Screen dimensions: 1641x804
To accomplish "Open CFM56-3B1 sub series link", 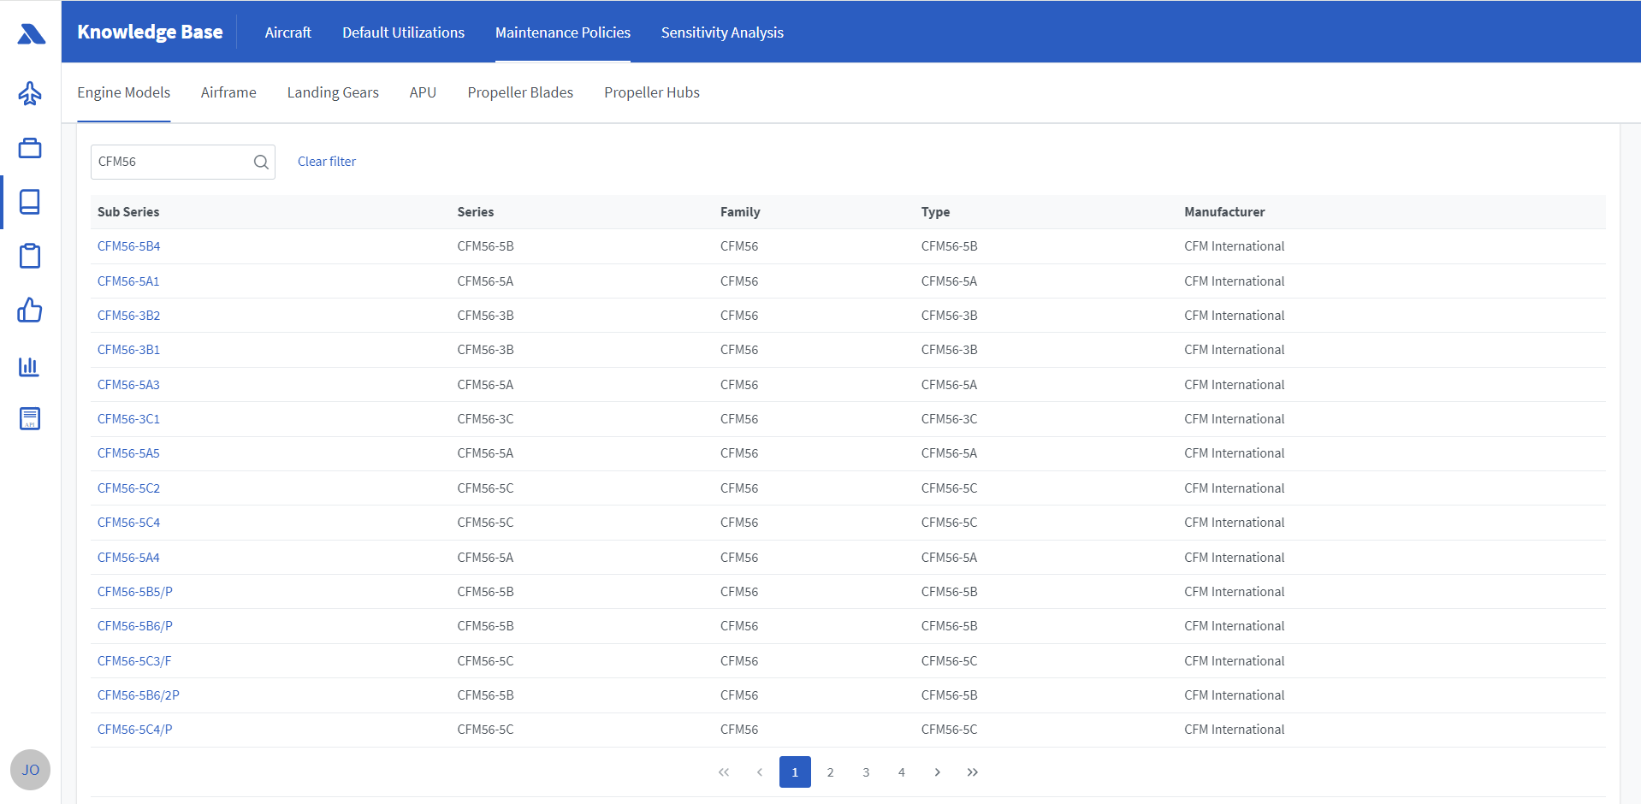I will [x=129, y=350].
